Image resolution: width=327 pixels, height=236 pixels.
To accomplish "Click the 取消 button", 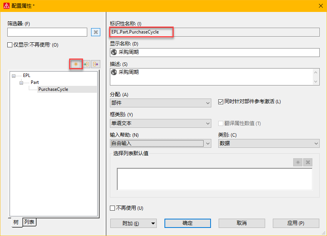I will coord(242,223).
